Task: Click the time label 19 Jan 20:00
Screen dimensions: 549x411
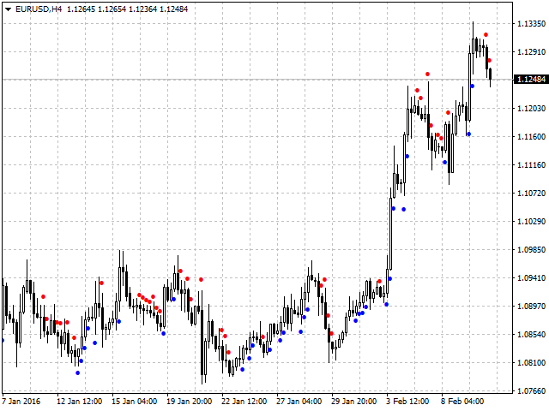Action: (x=189, y=402)
